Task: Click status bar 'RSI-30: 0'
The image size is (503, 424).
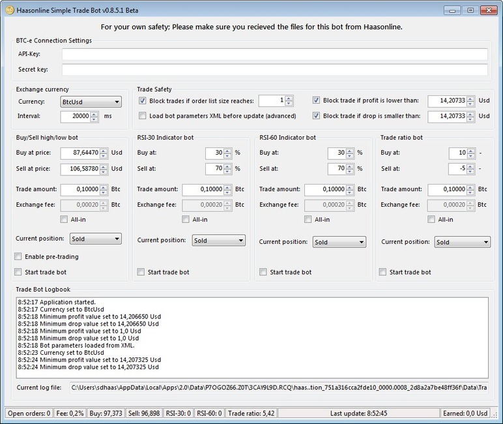Action: pyautogui.click(x=178, y=414)
